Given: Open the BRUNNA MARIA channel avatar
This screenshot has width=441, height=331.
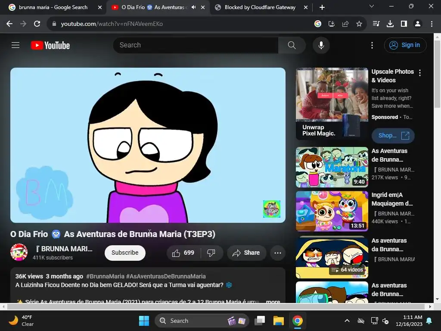Looking at the screenshot, I should click(x=19, y=252).
